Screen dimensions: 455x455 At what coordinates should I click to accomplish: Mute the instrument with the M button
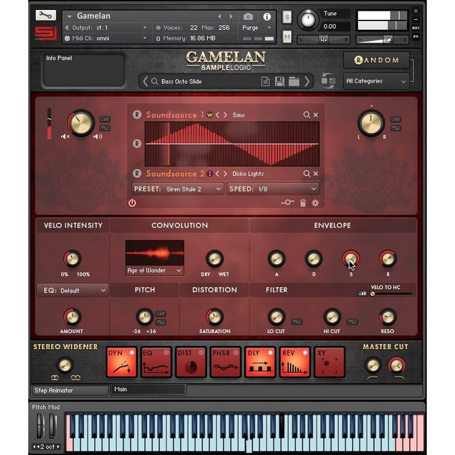(287, 37)
